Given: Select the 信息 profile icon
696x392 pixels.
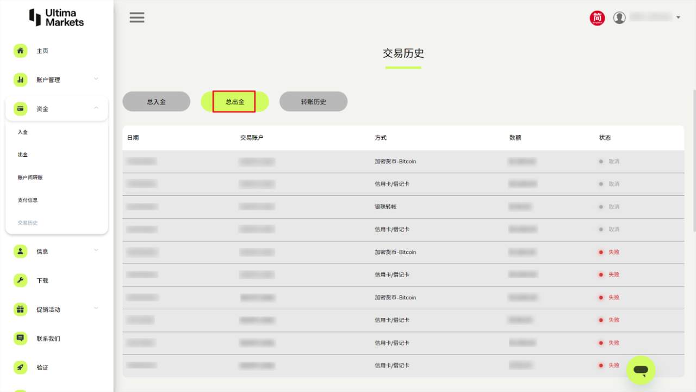Looking at the screenshot, I should tap(20, 251).
